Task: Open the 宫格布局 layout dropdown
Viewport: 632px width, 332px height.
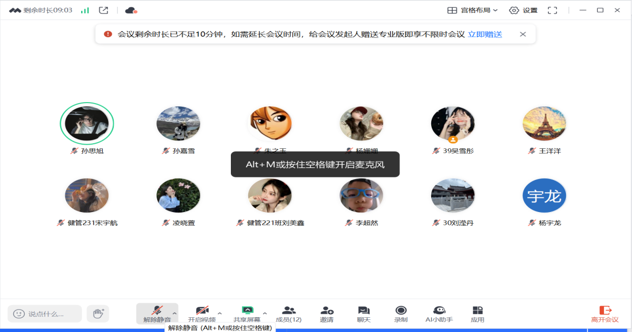Action: 472,10
